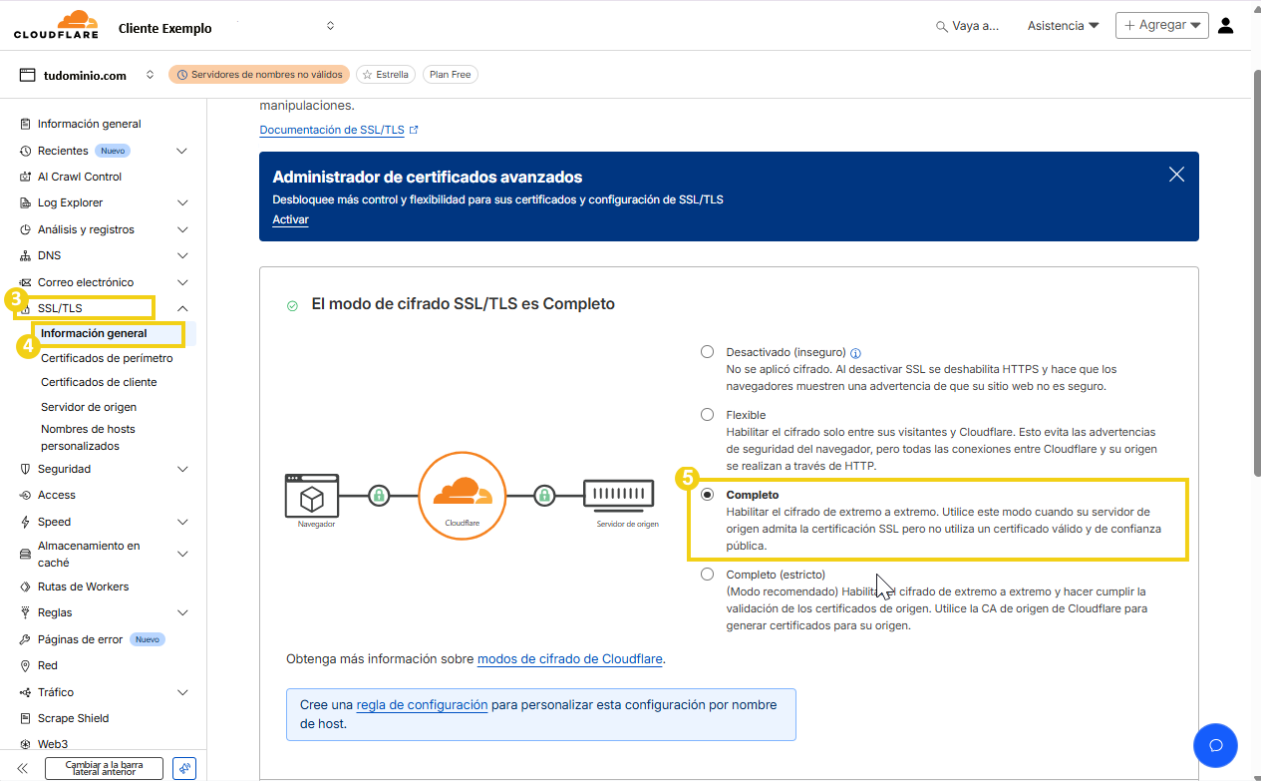Dismiss the Administrador de certificados avanzados banner
The width and height of the screenshot is (1261, 781).
tap(1176, 174)
